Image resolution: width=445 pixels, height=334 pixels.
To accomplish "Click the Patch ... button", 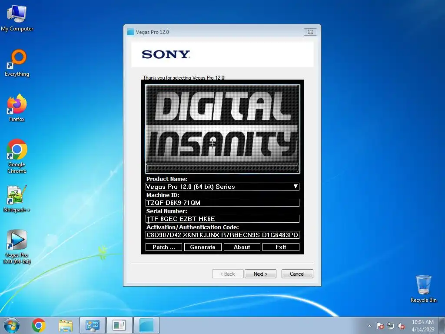I will 164,247.
